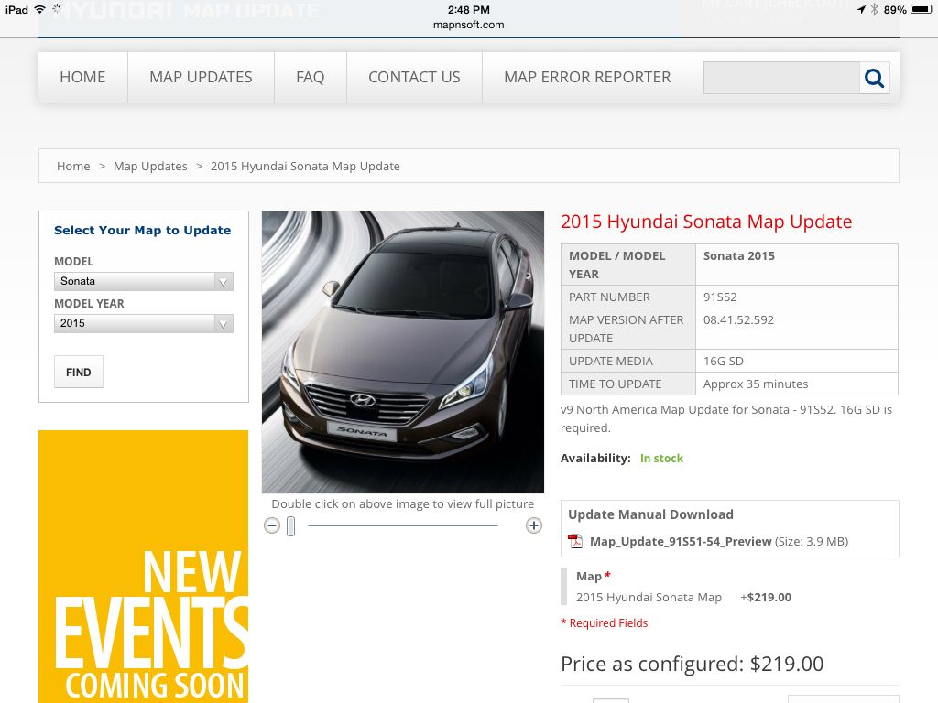
Task: Click the +$219.00 price text
Action: coord(766,597)
